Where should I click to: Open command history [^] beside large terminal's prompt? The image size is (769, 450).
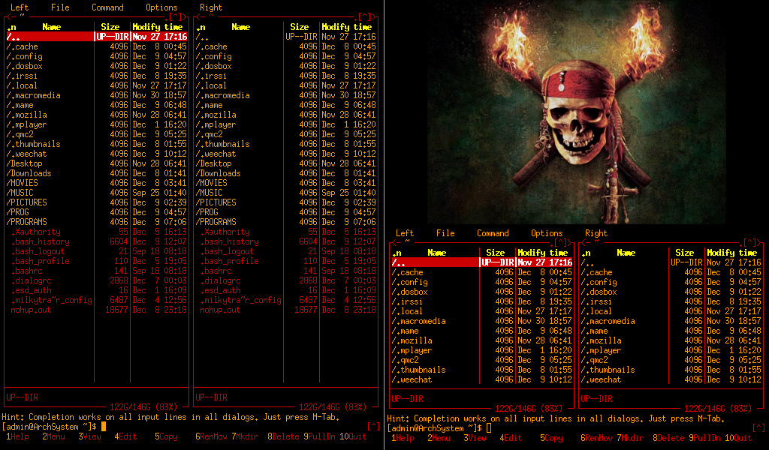click(373, 427)
